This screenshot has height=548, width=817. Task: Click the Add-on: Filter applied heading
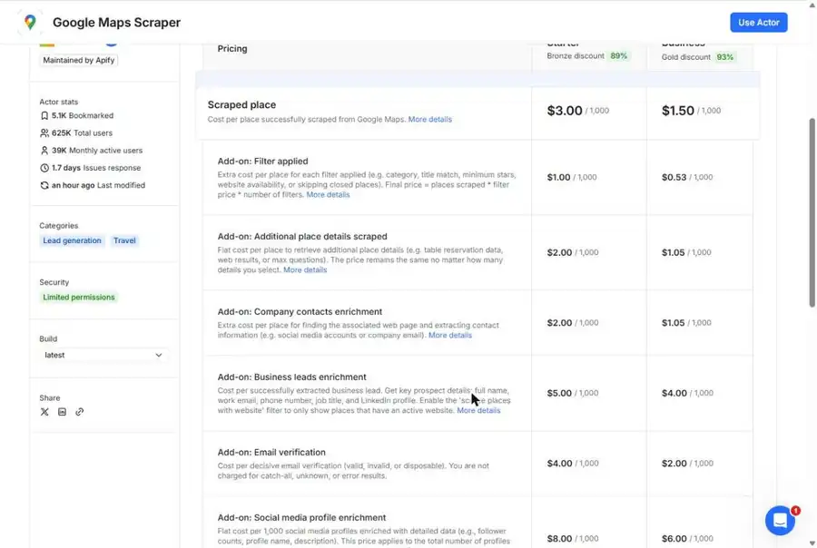(262, 161)
